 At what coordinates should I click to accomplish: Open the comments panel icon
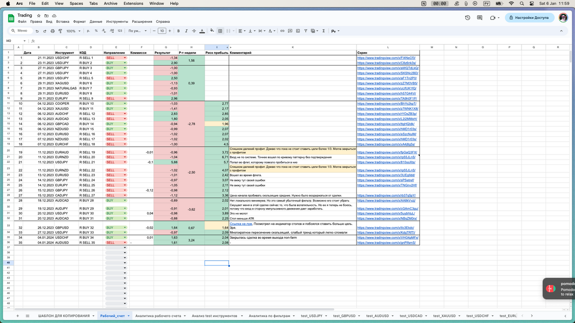coord(480,18)
